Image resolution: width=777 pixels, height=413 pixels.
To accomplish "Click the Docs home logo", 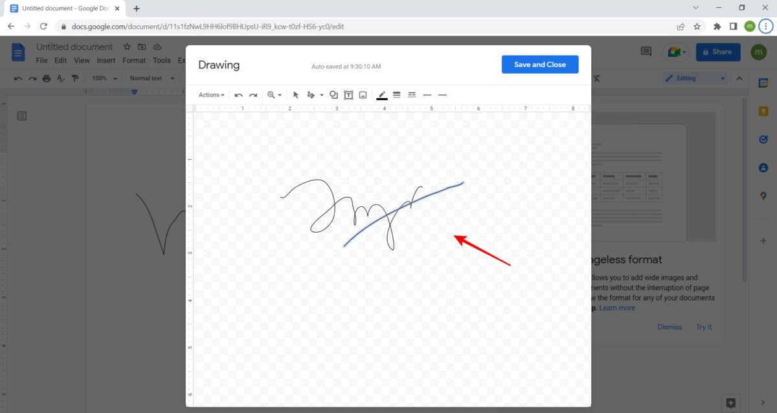I will pos(18,52).
